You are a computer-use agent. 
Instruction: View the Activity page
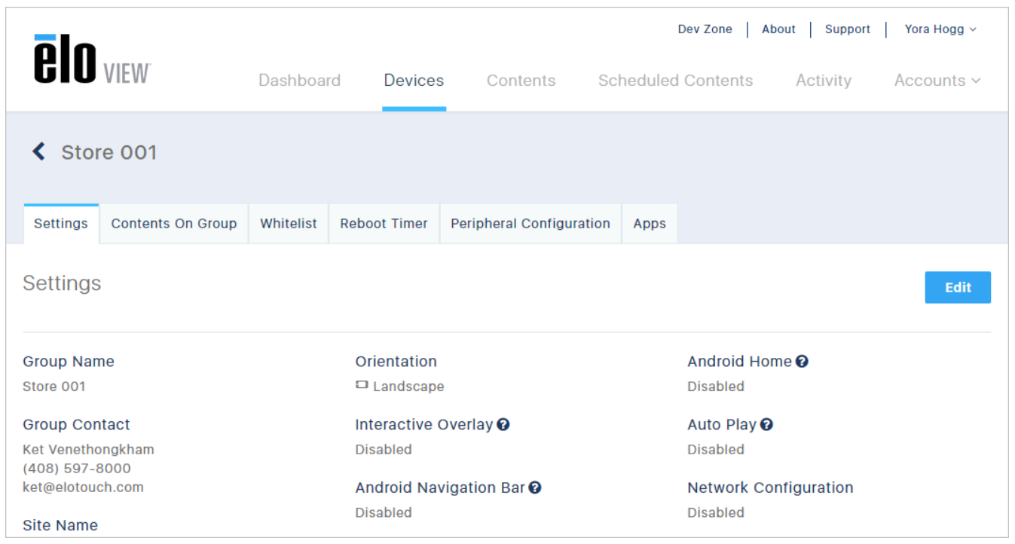click(824, 81)
